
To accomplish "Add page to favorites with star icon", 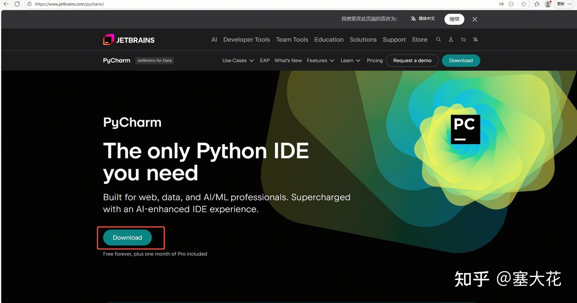I will click(x=524, y=4).
